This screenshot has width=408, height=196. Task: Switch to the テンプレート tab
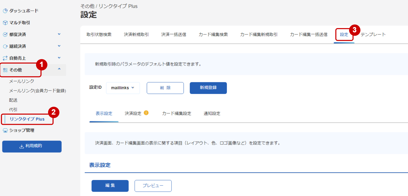tap(373, 35)
